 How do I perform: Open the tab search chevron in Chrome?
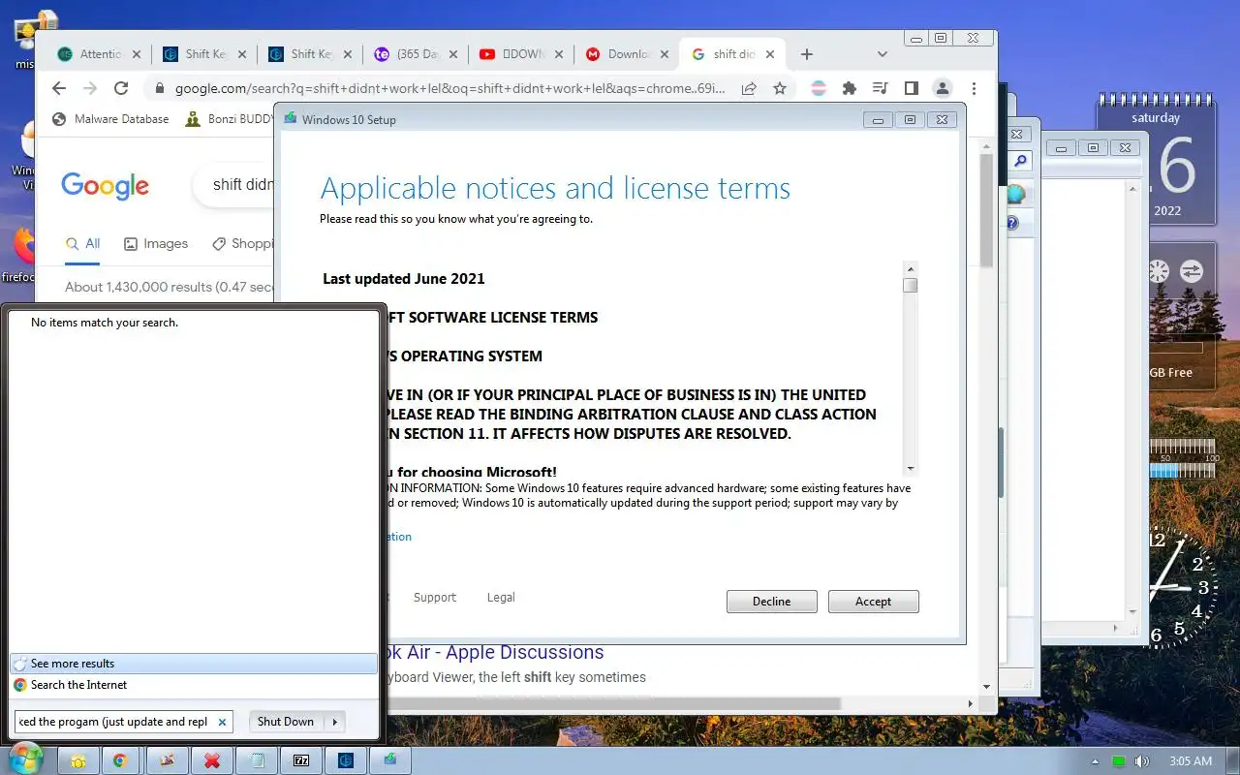[x=882, y=54]
